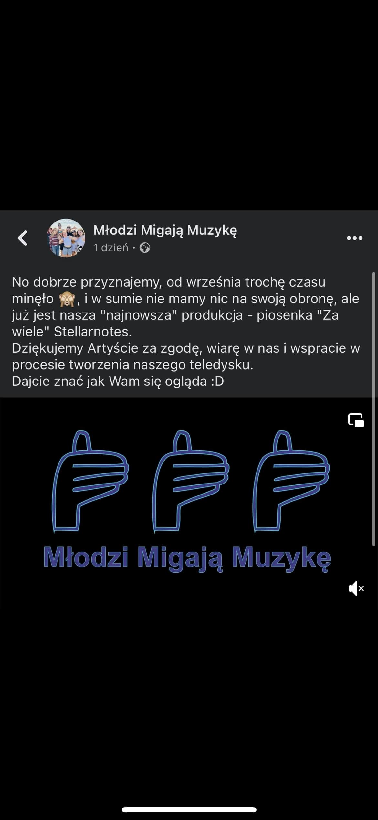Tap the '1 dzień' post timestamp
This screenshot has width=378, height=820.
point(111,248)
